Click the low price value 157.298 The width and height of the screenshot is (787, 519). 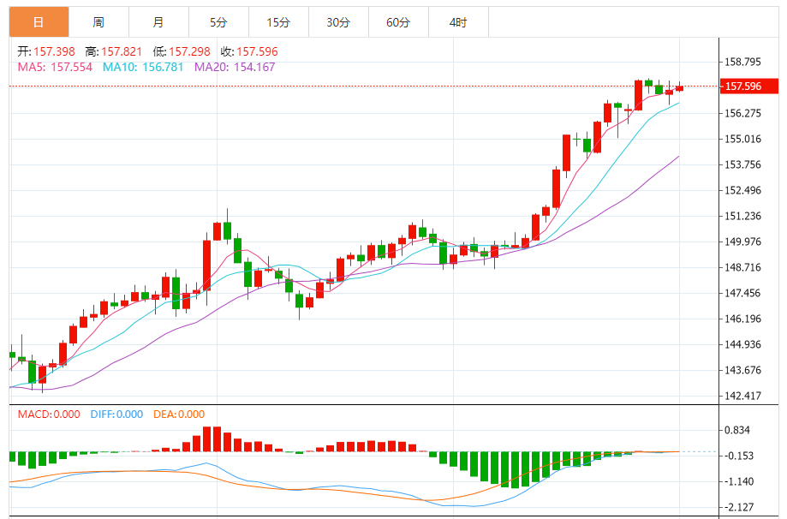coord(189,51)
